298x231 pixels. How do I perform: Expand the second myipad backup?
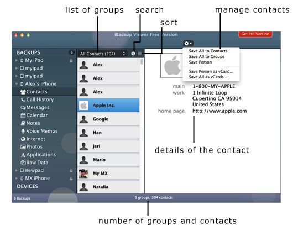point(17,76)
